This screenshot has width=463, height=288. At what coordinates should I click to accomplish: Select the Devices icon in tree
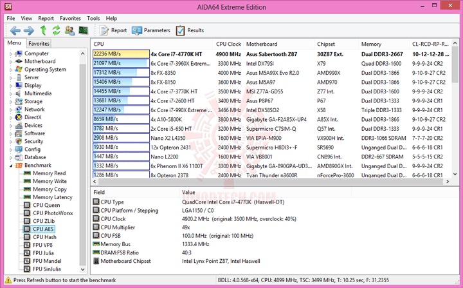pos(19,125)
